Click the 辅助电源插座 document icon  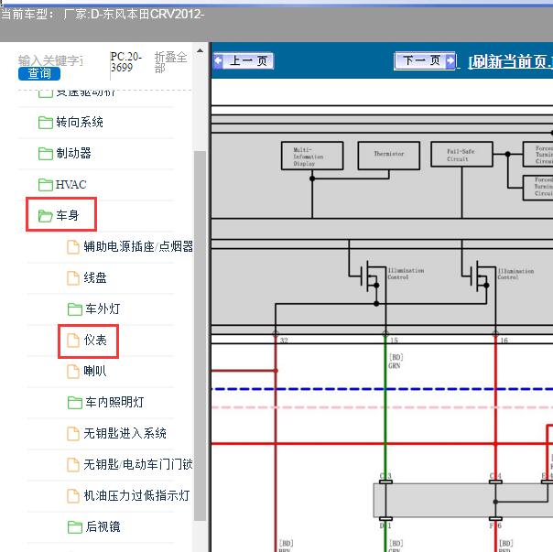point(73,247)
